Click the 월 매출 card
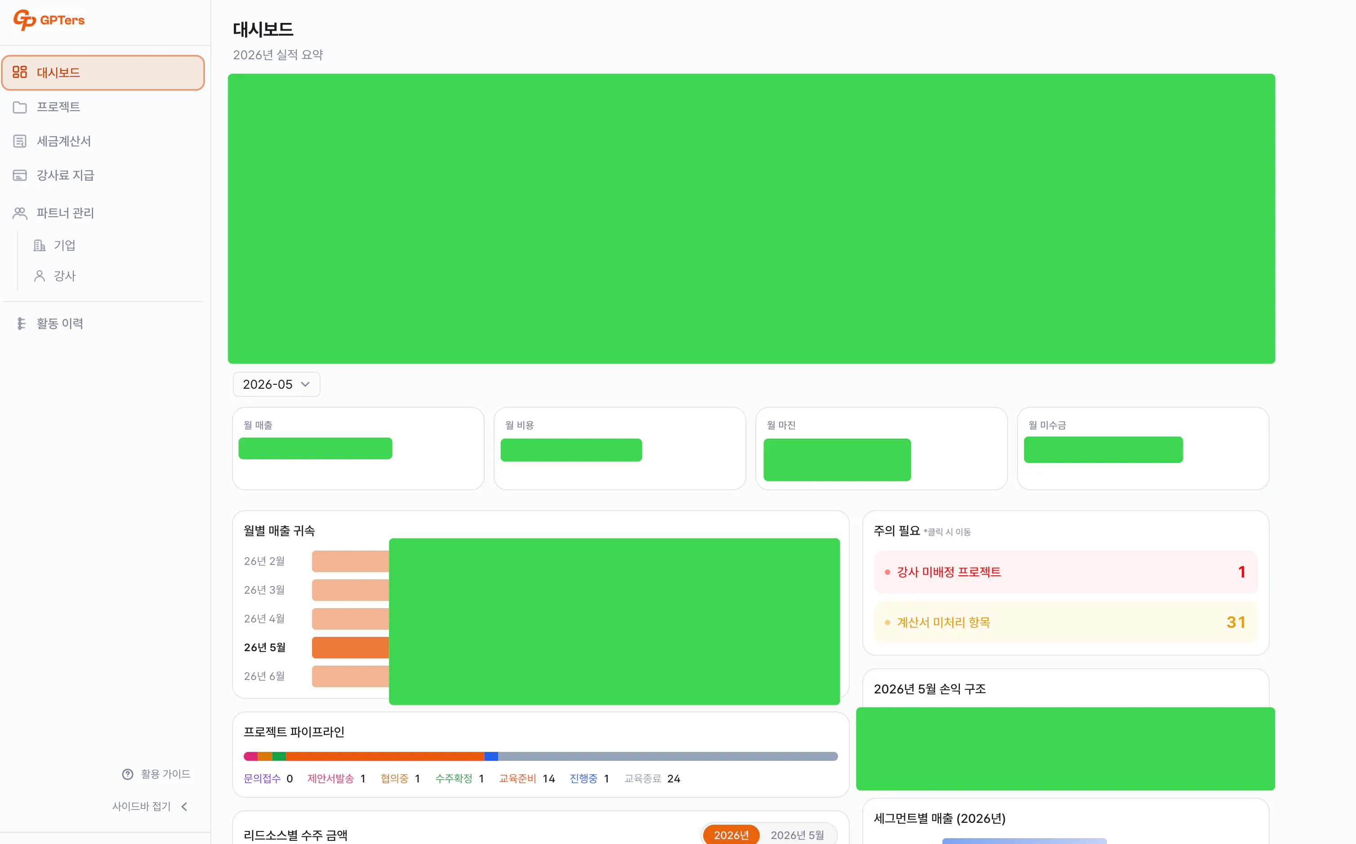This screenshot has width=1356, height=844. [x=358, y=448]
